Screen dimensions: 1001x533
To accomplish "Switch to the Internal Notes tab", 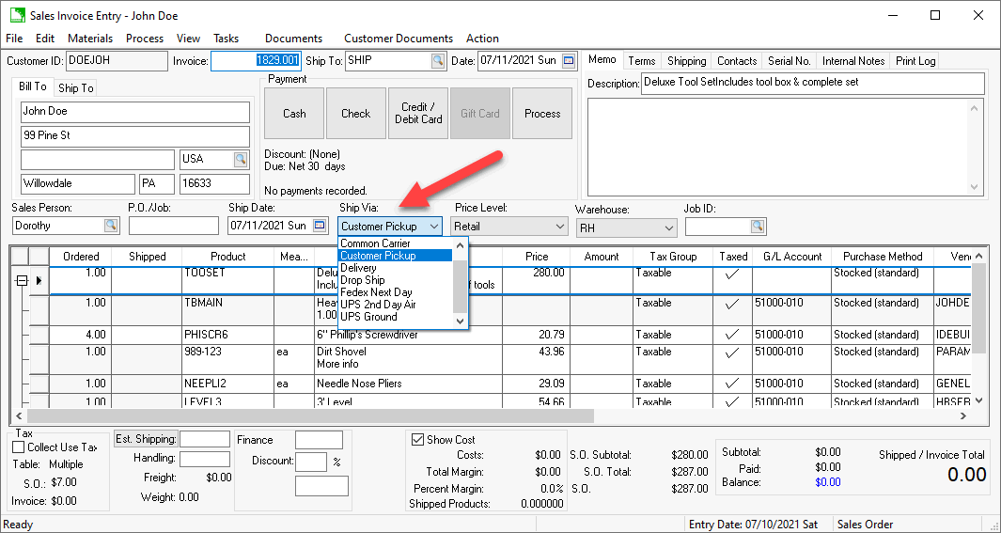I will pos(852,61).
